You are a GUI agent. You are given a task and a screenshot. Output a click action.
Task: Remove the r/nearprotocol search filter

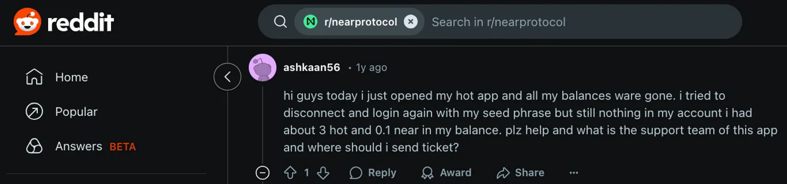tap(411, 22)
